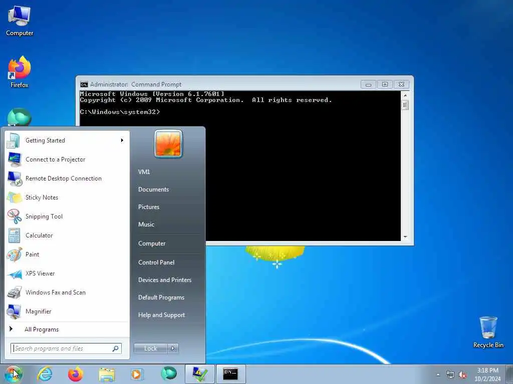Click the muted volume tray icon

pos(462,375)
